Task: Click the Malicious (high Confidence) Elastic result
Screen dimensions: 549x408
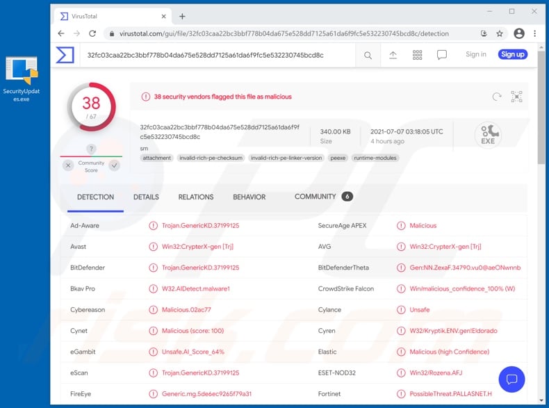Action: pyautogui.click(x=449, y=352)
